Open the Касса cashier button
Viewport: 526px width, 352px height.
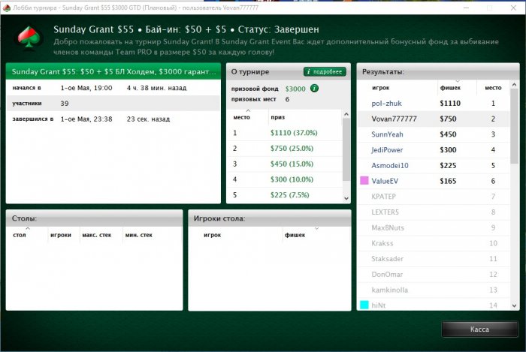tap(479, 329)
